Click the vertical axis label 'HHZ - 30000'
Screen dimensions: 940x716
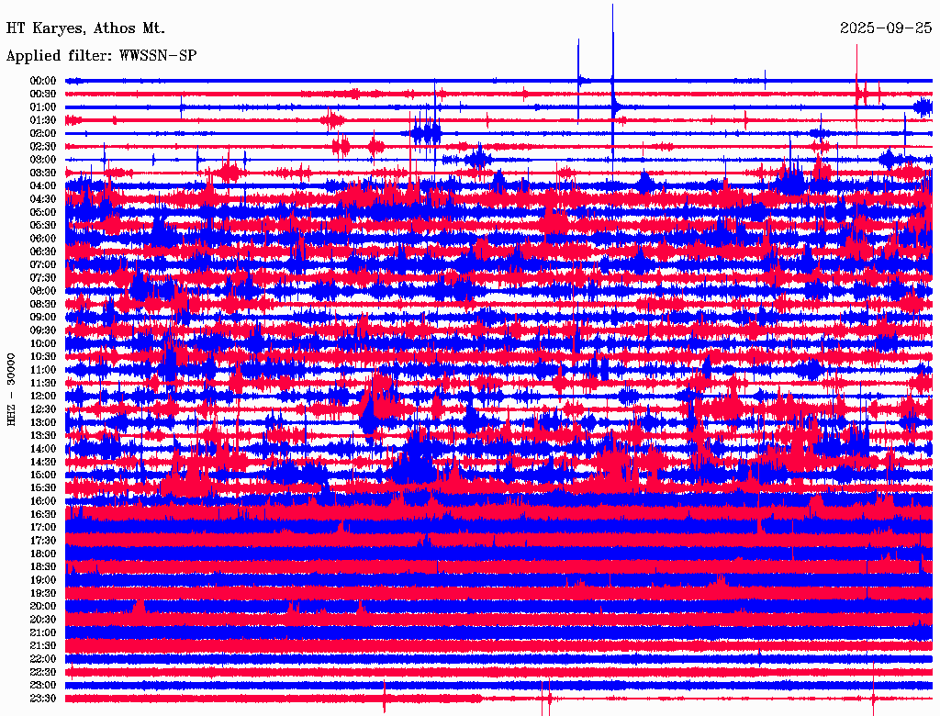point(11,389)
